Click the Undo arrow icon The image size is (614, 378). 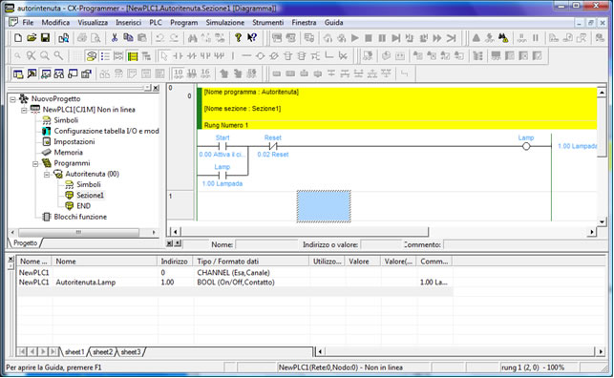click(159, 38)
